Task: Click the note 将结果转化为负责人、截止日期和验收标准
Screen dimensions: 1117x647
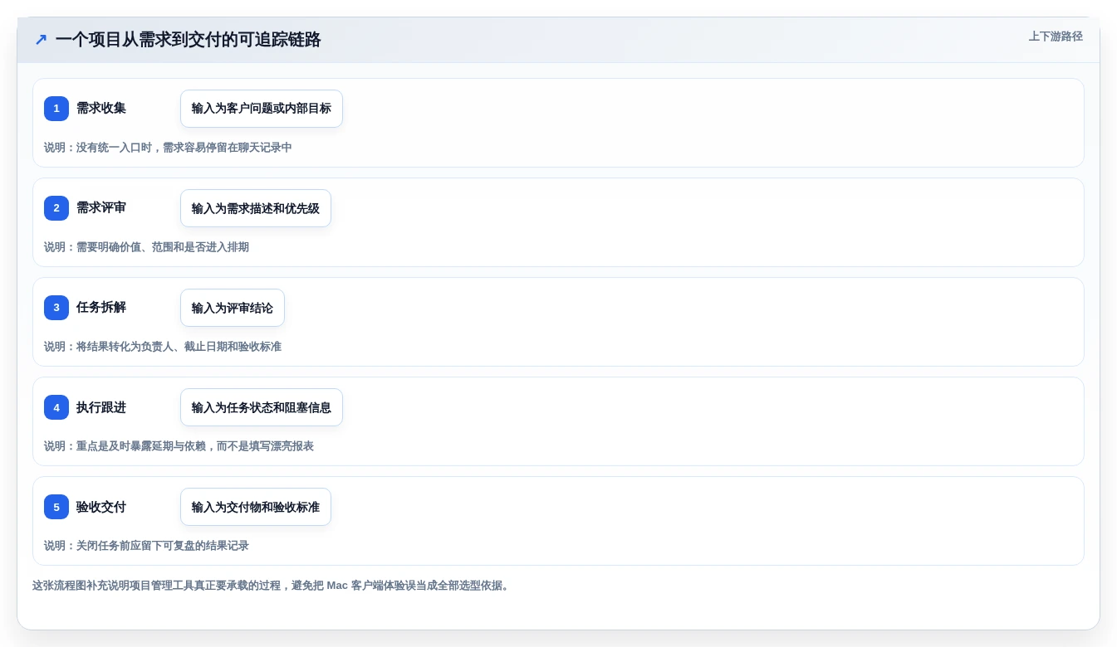Action: [163, 347]
